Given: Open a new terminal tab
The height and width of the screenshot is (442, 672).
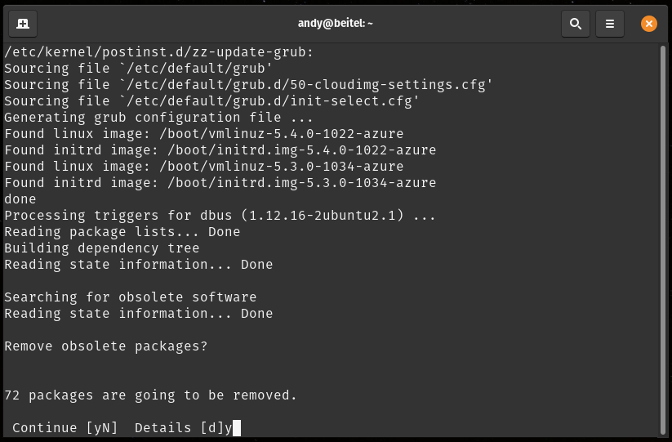Looking at the screenshot, I should 23,23.
